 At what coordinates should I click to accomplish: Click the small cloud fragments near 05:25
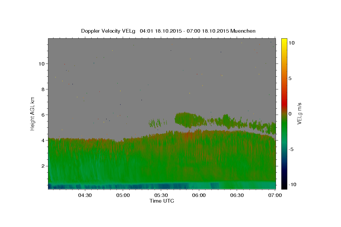click(x=157, y=123)
